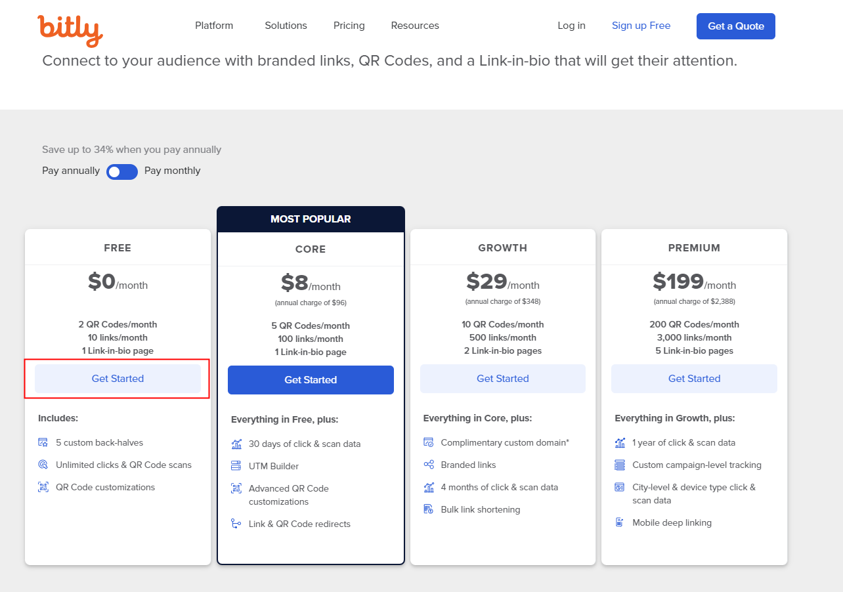
Task: Click Get Started on the Free plan
Action: pos(118,379)
